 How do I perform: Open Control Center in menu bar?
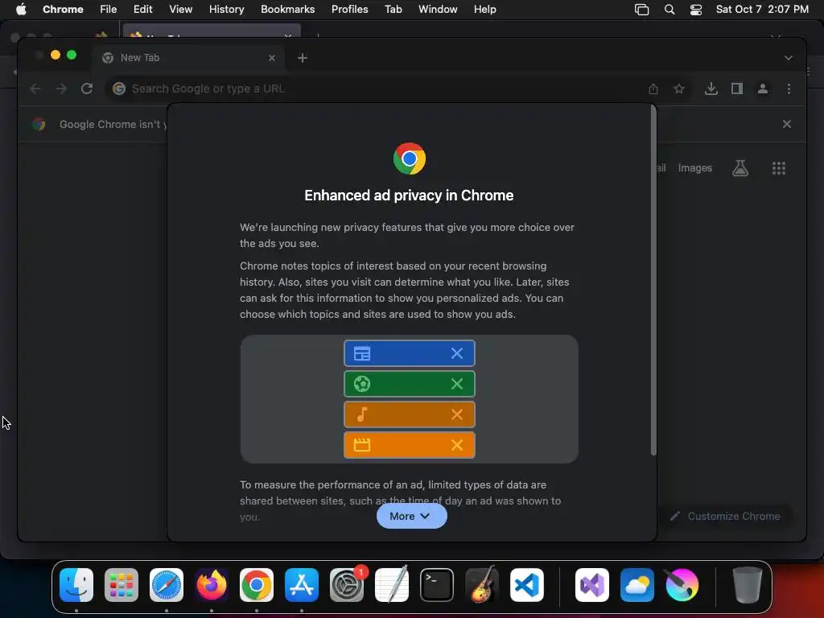coord(696,10)
